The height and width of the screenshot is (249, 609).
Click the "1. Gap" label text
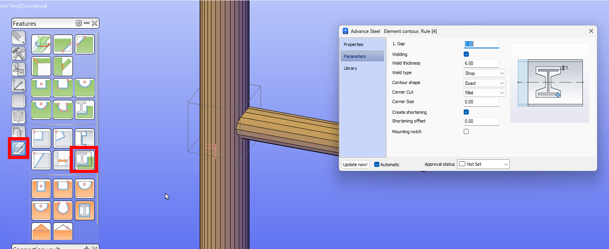tap(398, 44)
